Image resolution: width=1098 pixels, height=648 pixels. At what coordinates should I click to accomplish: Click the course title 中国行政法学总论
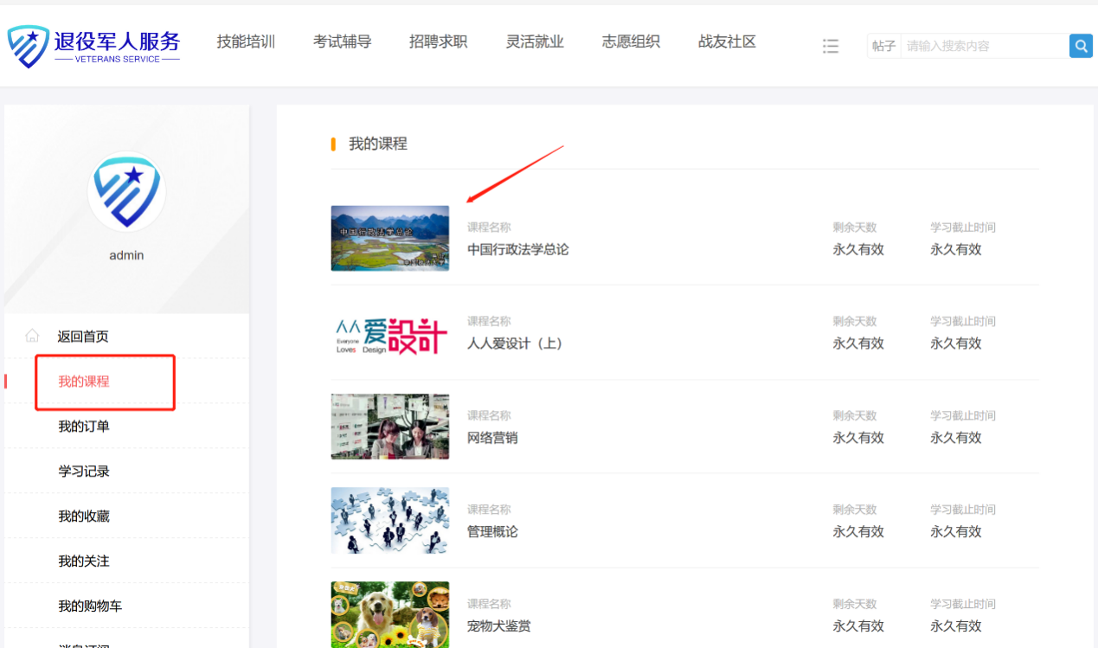point(518,250)
